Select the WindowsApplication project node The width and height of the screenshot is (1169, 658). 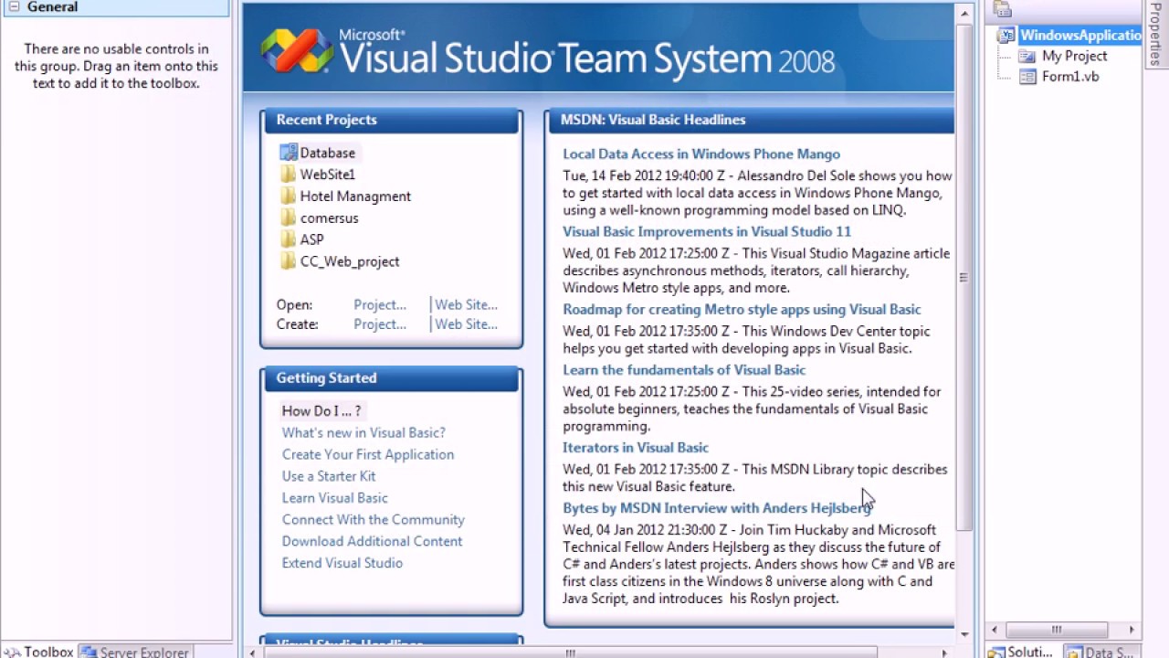(1069, 36)
